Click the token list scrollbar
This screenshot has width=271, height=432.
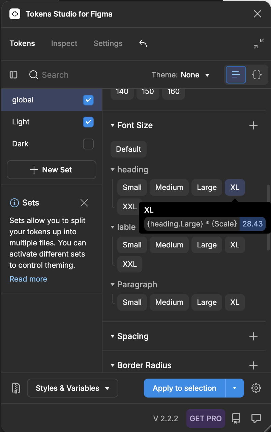268,218
